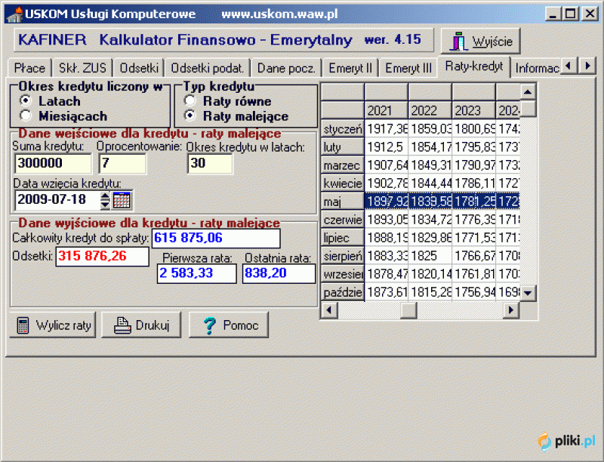Viewport: 604px width, 462px height.
Task: Click the Całkowity kredyt do spłaty value
Action: (x=216, y=239)
